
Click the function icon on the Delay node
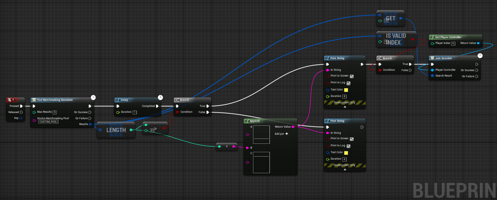tap(118, 100)
